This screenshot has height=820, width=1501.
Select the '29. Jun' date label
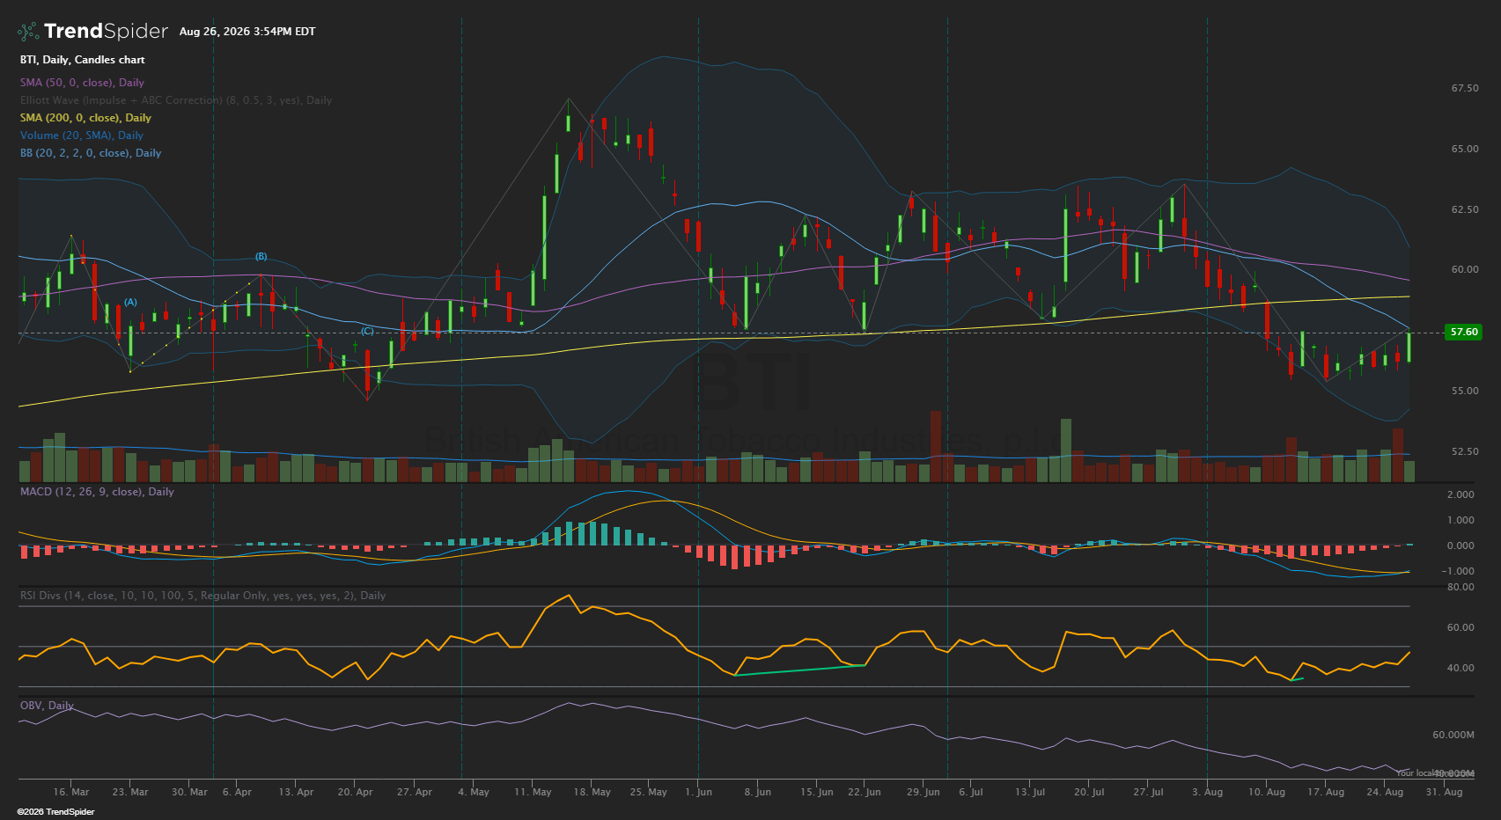pyautogui.click(x=923, y=792)
